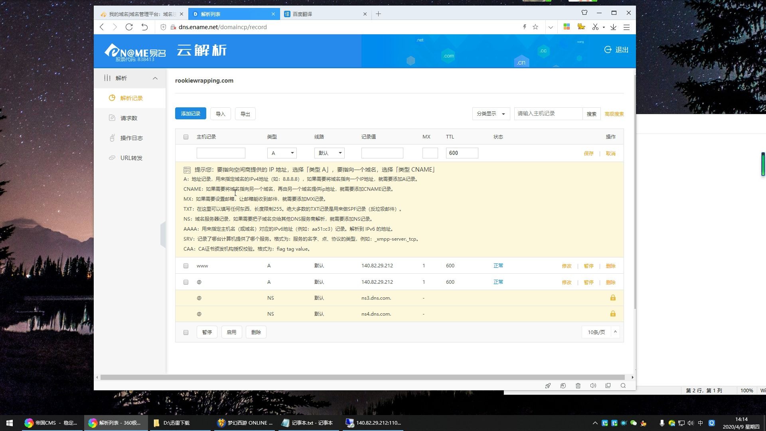Select the 请求数 sidebar icon
This screenshot has width=766, height=431.
[x=112, y=118]
